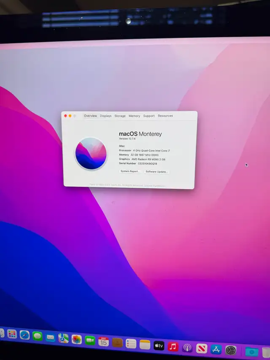Viewport: 270px width, 360px height.
Task: Open the blue Downloads folder in Dock
Action: click(251, 352)
